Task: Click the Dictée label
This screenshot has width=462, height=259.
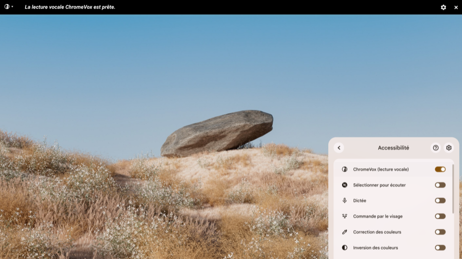Action: tap(359, 200)
